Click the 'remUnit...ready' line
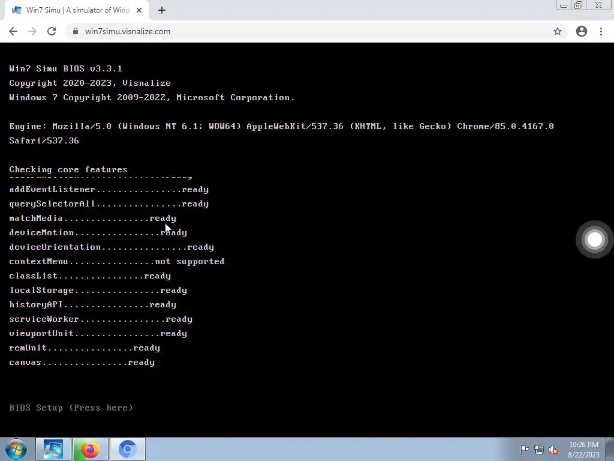Image resolution: width=614 pixels, height=461 pixels. [x=85, y=348]
